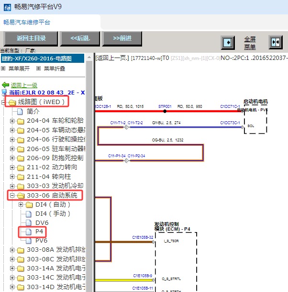Click connector label C11-T1-2
288x292 pixels.
(x=118, y=123)
